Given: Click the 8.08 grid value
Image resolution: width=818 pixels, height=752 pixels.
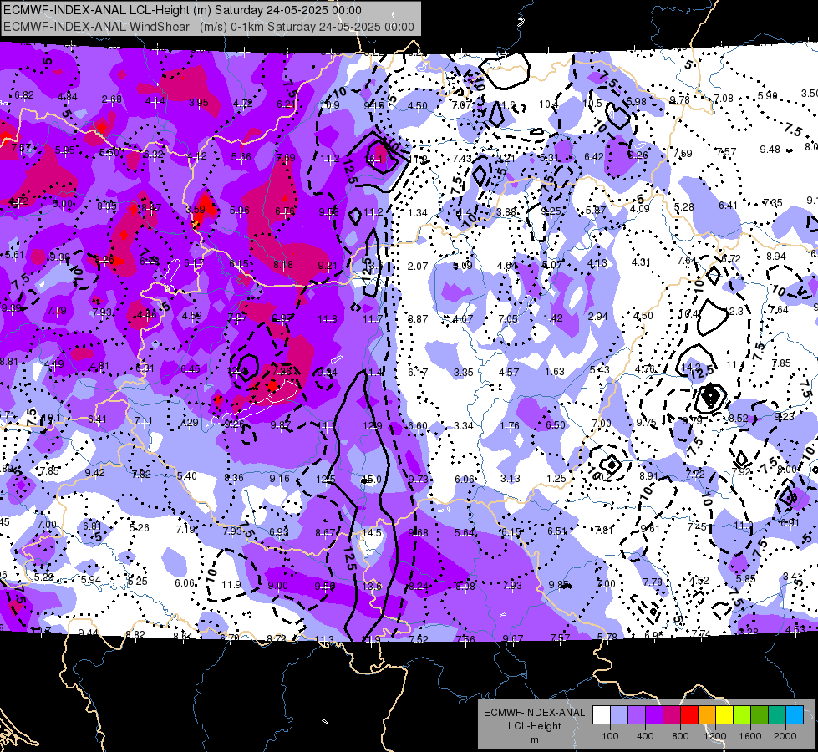Looking at the screenshot, I should (465, 586).
